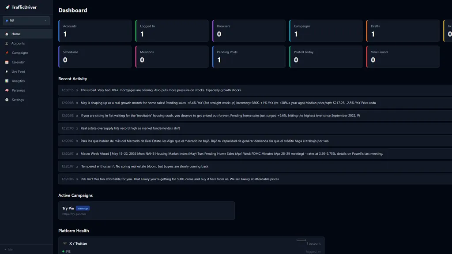Select the 'Macro Week Ahead' activity row
452x254 pixels.
point(255,153)
